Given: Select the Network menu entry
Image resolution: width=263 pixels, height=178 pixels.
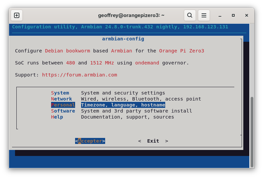Looking at the screenshot, I should point(61,99).
